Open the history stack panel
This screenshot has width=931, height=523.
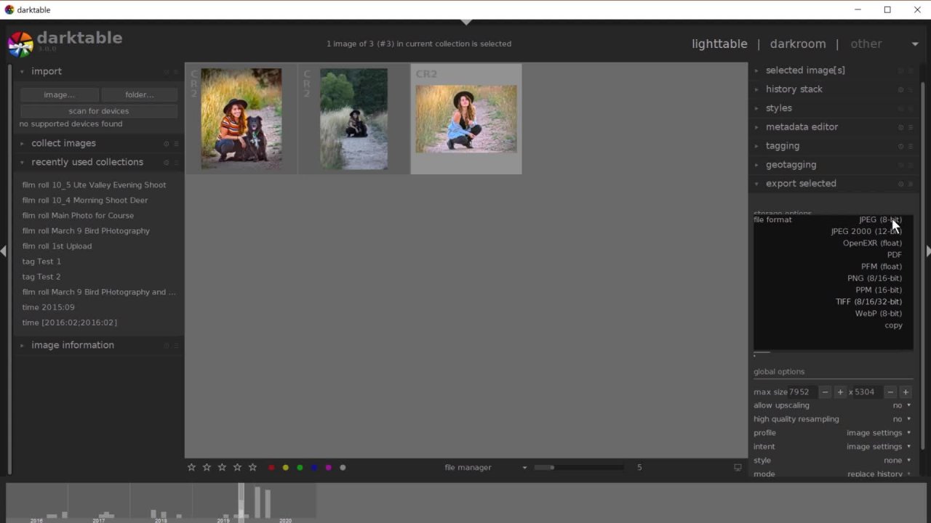[794, 89]
